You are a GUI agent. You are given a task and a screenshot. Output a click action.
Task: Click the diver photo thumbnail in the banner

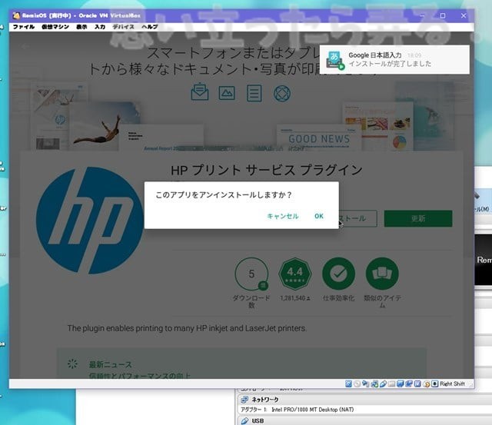[x=105, y=127]
